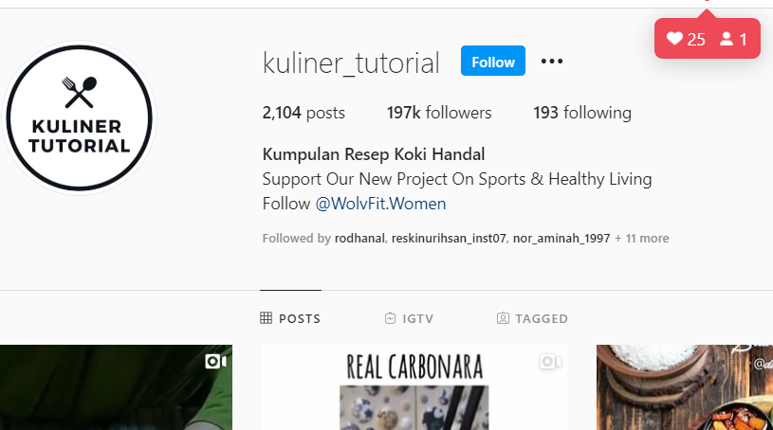Viewport: 773px width, 430px height.
Task: Switch to the IGTV tab
Action: pyautogui.click(x=409, y=318)
